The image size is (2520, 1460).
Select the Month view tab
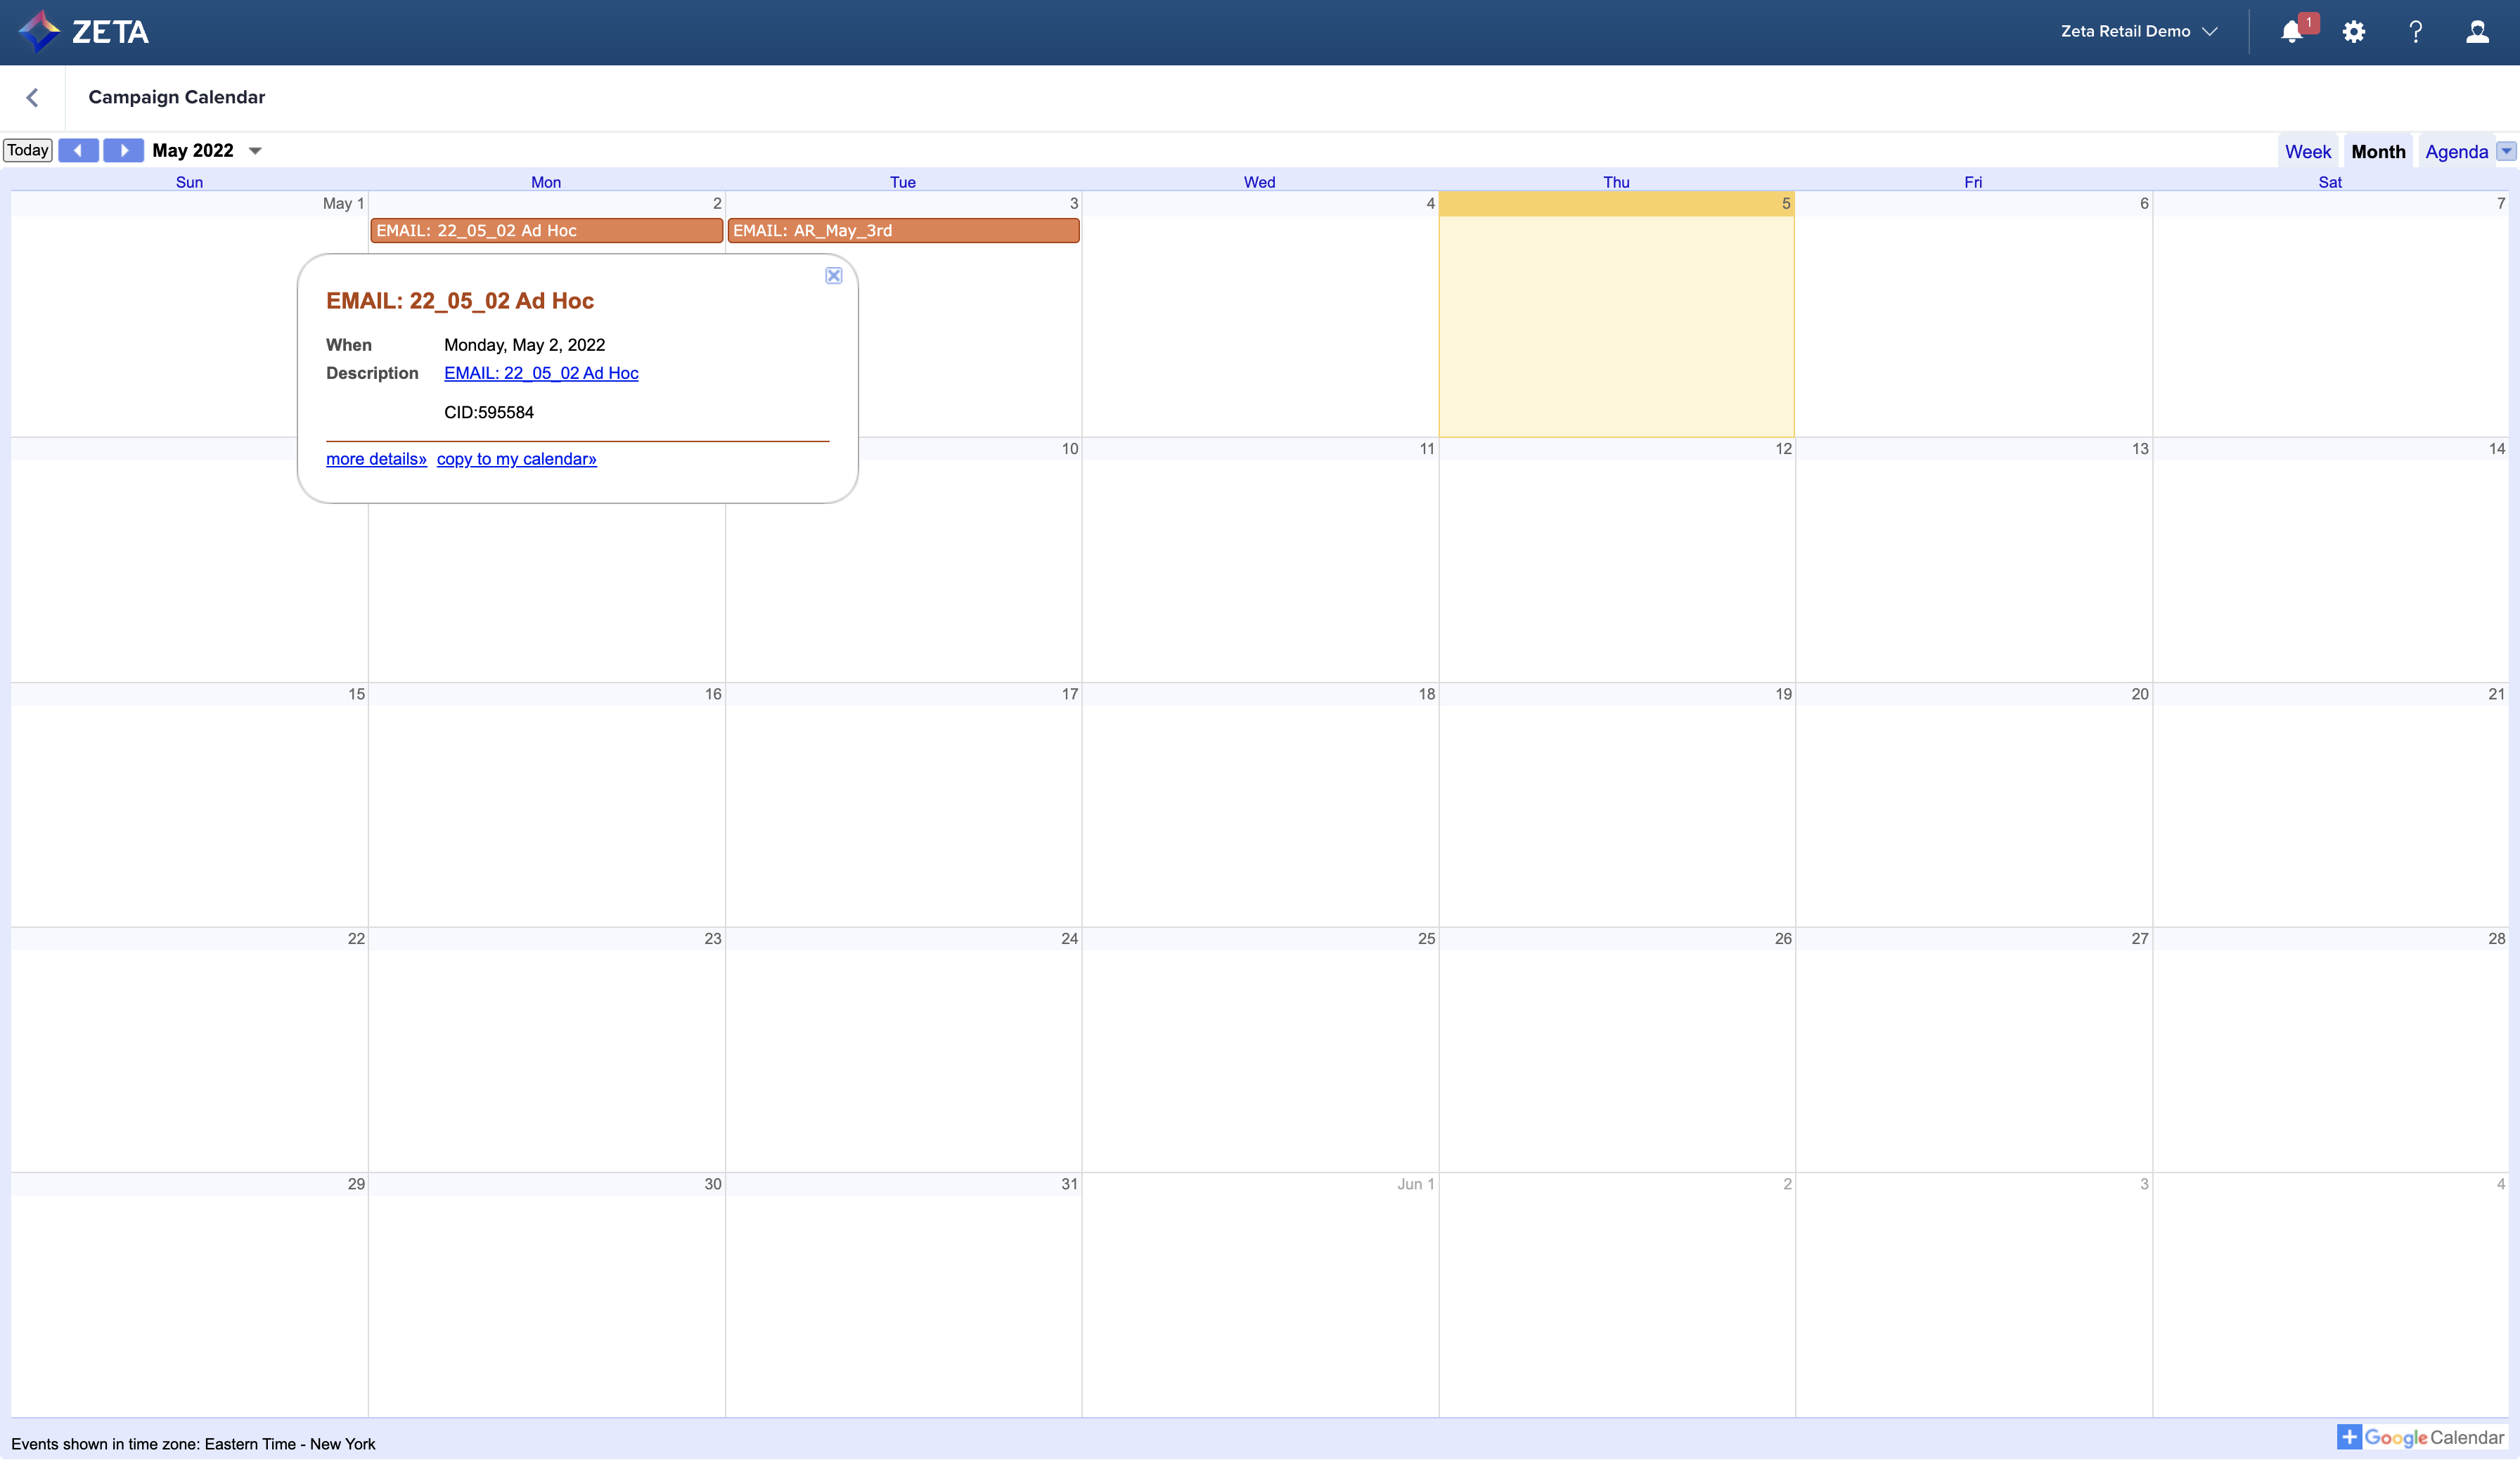[2378, 152]
